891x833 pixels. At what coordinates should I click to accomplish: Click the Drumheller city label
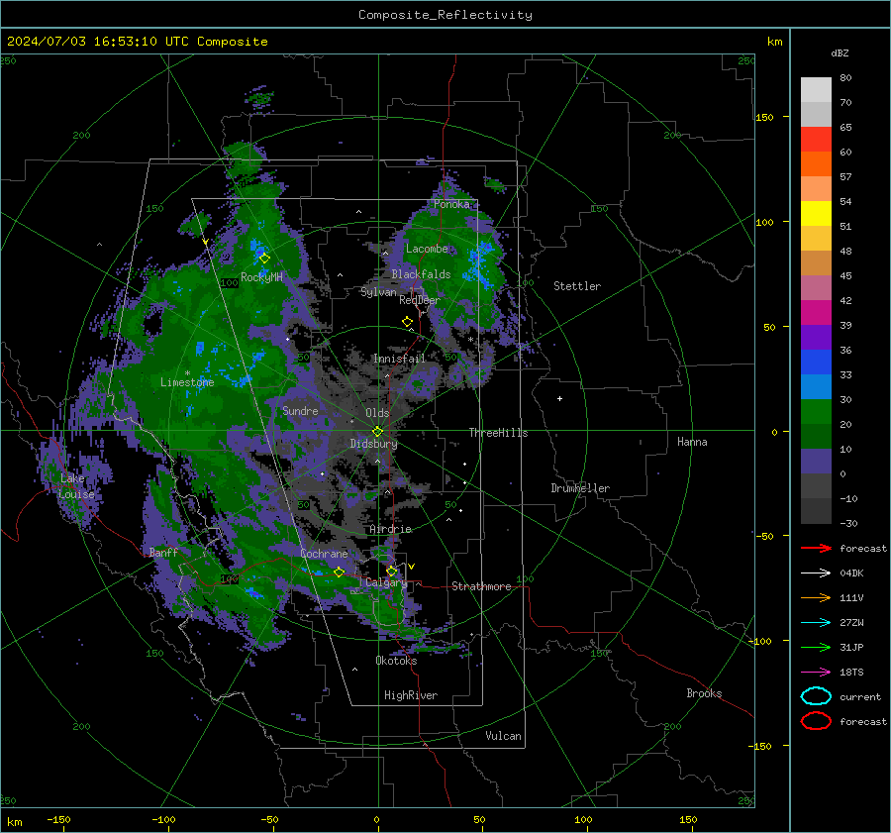coord(580,488)
